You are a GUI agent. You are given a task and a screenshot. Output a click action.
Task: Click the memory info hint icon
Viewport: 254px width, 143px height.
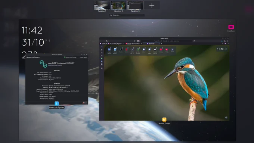coord(67,87)
